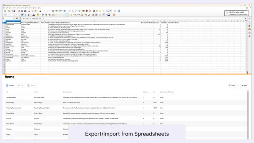This screenshot has height=143, width=254.
Task: Click the Align Left icon
Action: (43, 15)
